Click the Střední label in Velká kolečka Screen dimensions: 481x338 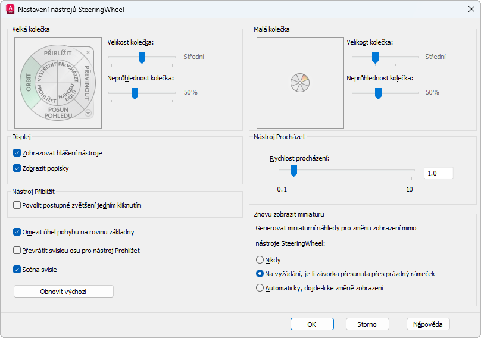[193, 57]
